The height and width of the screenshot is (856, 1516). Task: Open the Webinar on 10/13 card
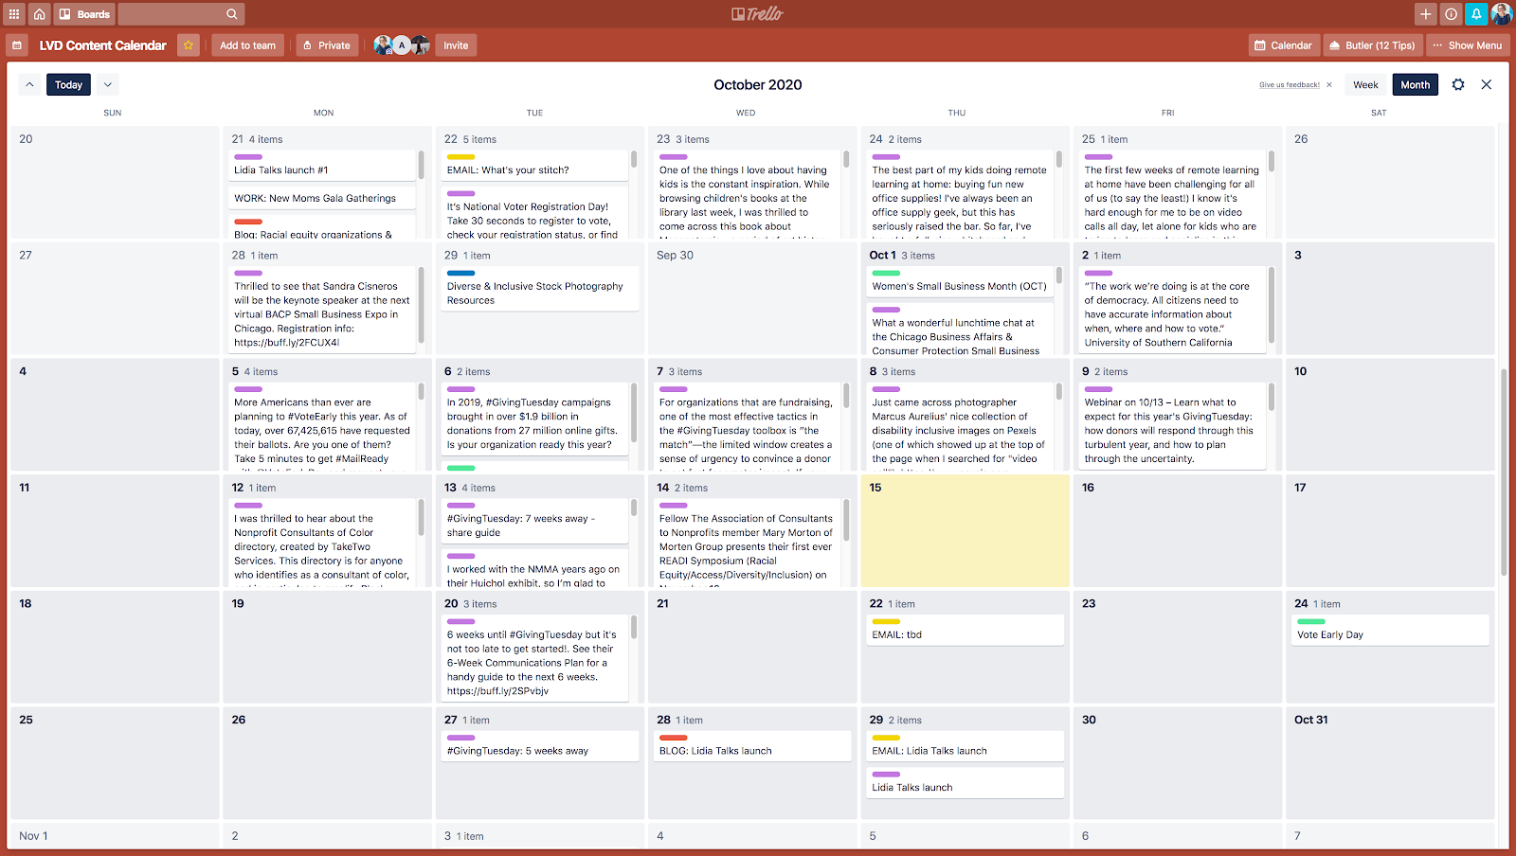(1170, 425)
